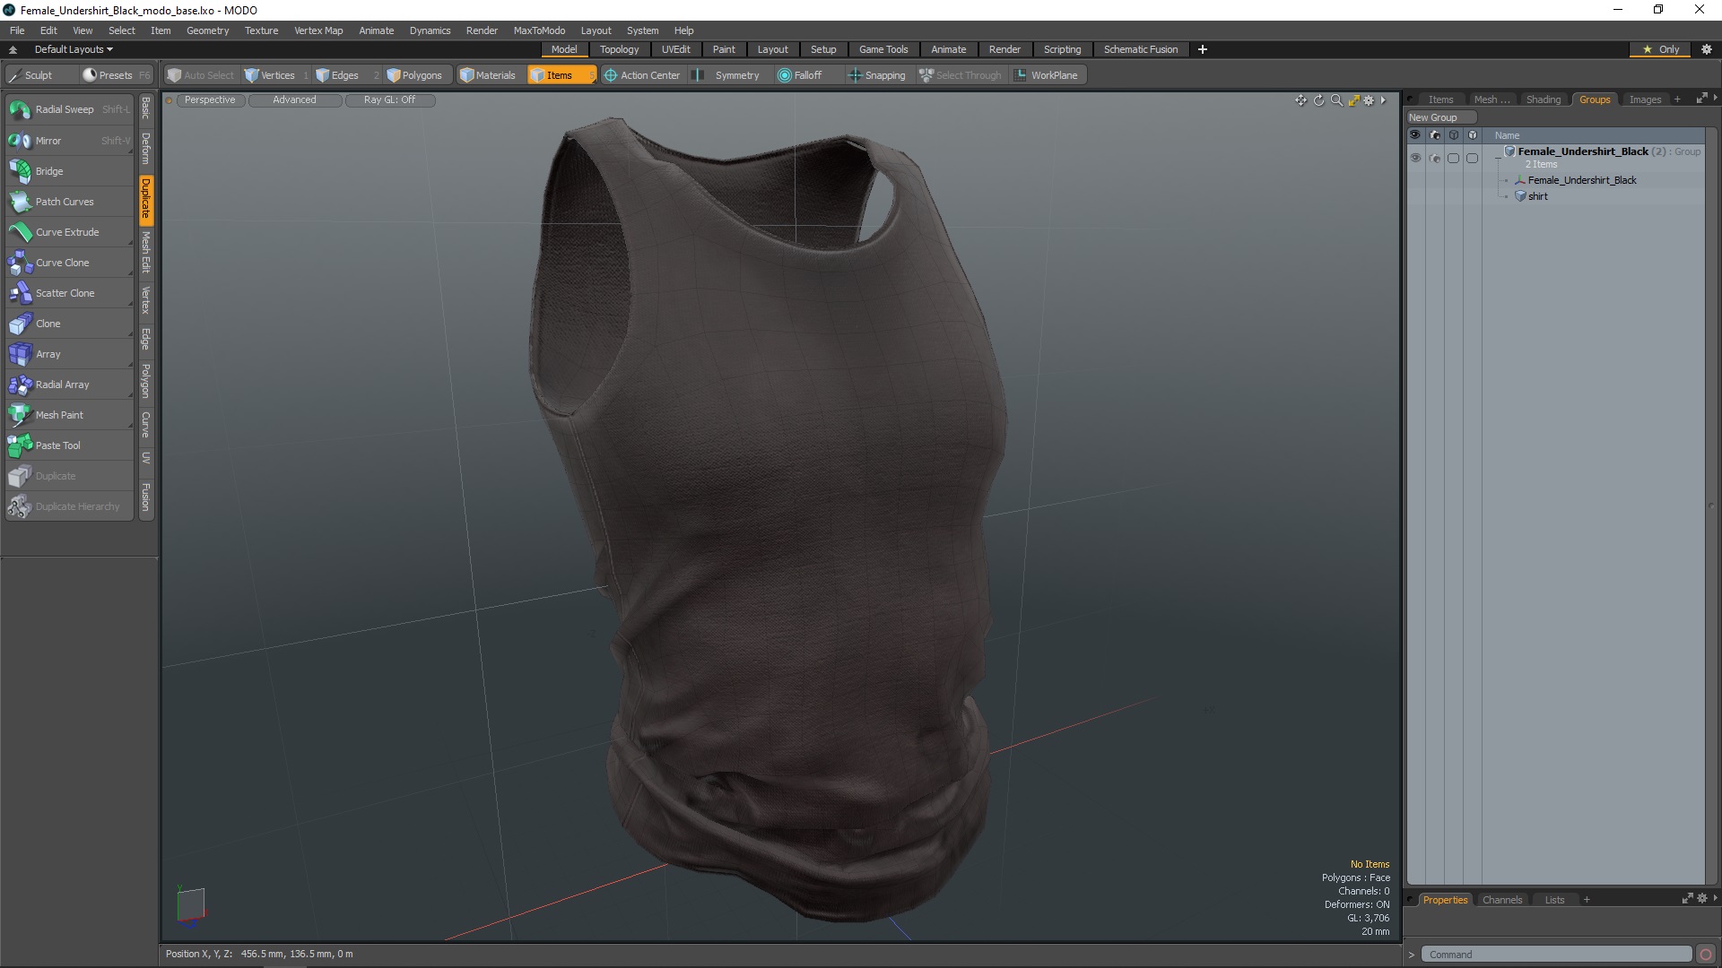Collapse the Female_Undershirt_Black group tree

1498,159
